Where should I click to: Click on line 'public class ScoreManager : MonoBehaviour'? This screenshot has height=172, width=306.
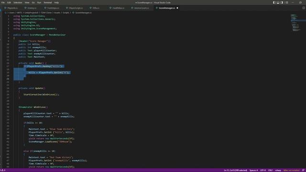(x=39, y=35)
